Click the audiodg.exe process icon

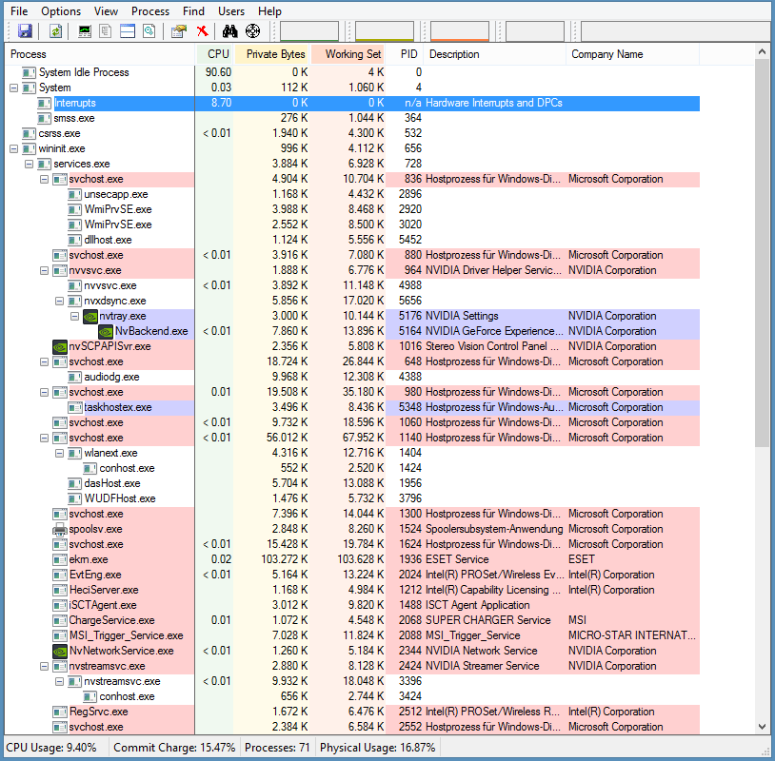pyautogui.click(x=75, y=378)
